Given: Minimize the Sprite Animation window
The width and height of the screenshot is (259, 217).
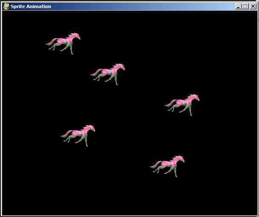Looking at the screenshot, I should tap(238, 6).
